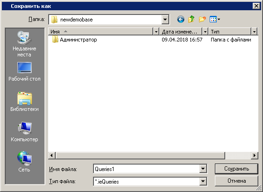Open the view menu icon
Image resolution: width=263 pixels, height=192 pixels.
(215, 19)
